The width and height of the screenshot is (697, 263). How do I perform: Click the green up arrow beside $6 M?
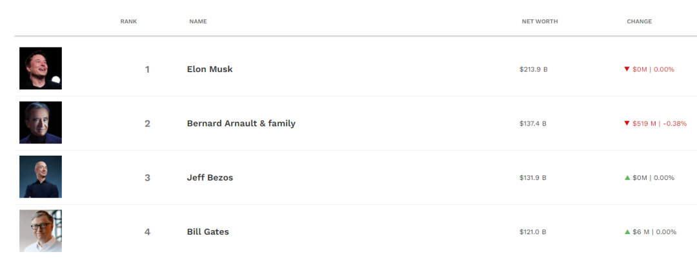627,231
